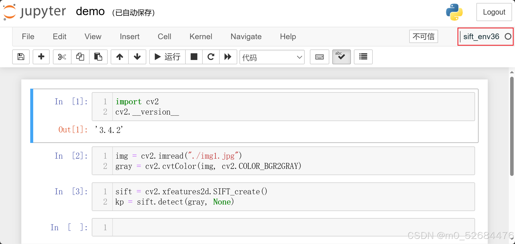Click the 不可信 trust status button
Image resolution: width=515 pixels, height=244 pixels.
[x=423, y=36]
